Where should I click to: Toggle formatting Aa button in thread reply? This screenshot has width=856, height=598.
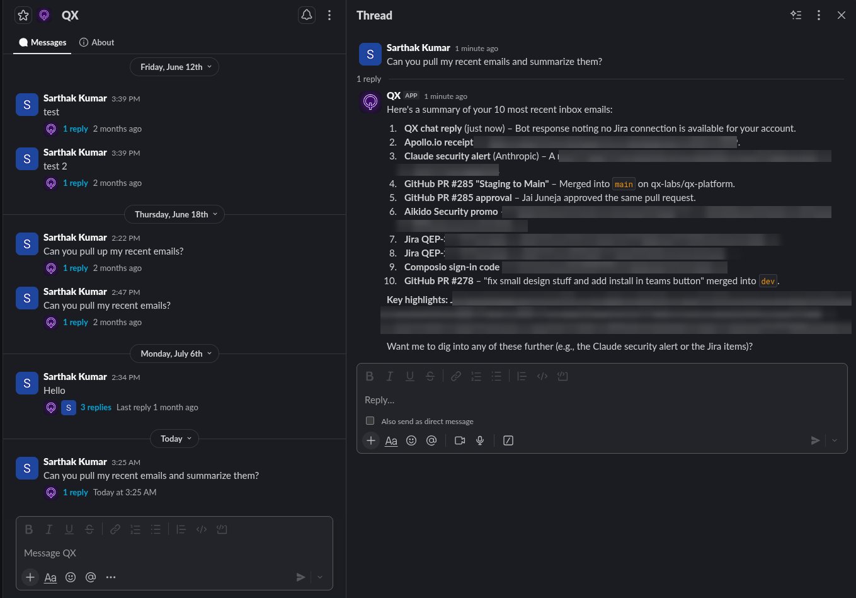click(x=391, y=440)
